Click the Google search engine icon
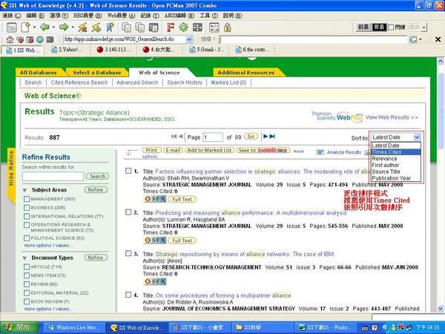445x334 pixels. 413,39
